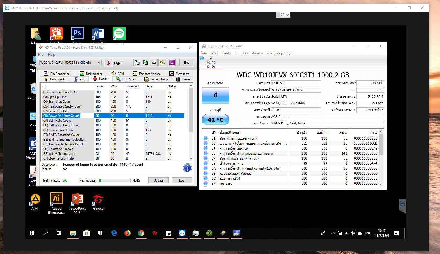Select the (05) Reallocated Sector Count row
440x254 pixels.
click(113, 106)
